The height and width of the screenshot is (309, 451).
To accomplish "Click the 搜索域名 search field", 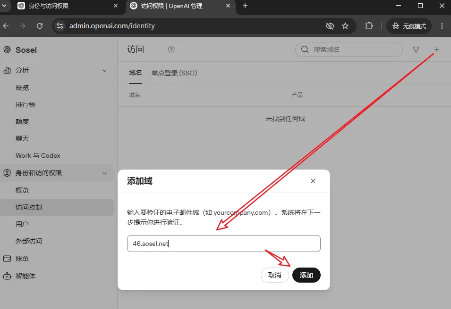I will [349, 49].
